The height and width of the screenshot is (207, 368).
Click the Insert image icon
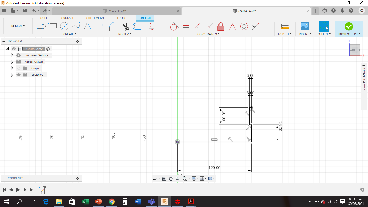click(305, 26)
